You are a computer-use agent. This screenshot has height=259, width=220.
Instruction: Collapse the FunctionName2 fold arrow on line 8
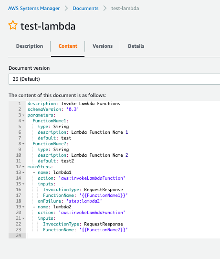(x=23, y=144)
